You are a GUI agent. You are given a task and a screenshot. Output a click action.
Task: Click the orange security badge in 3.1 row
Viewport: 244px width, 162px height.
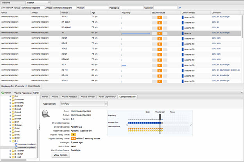(160, 33)
